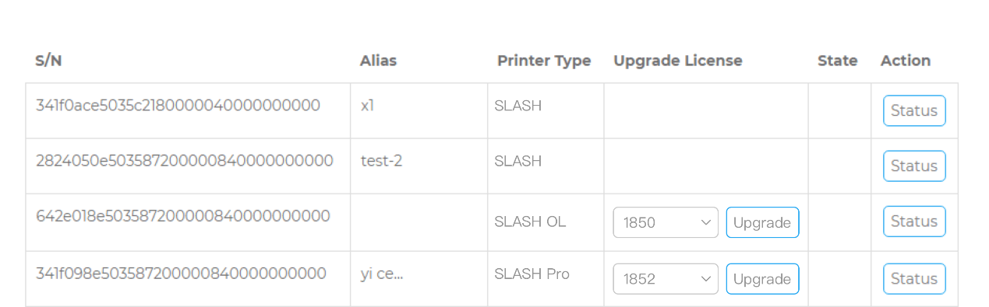Open Status for the SLASH OL printer
989x307 pixels.
(x=914, y=222)
